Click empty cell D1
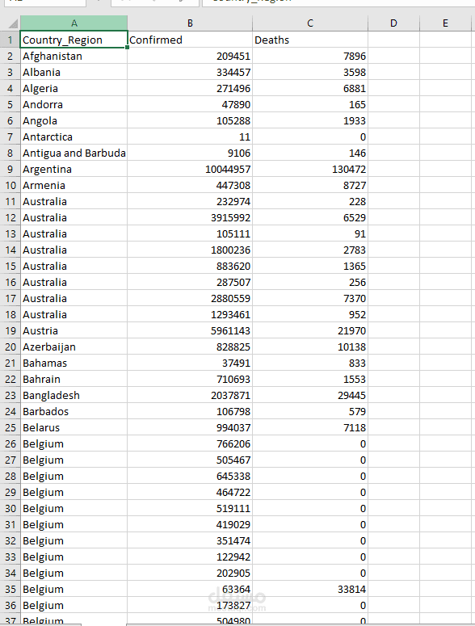Screen dimensions: 475x626 click(393, 40)
